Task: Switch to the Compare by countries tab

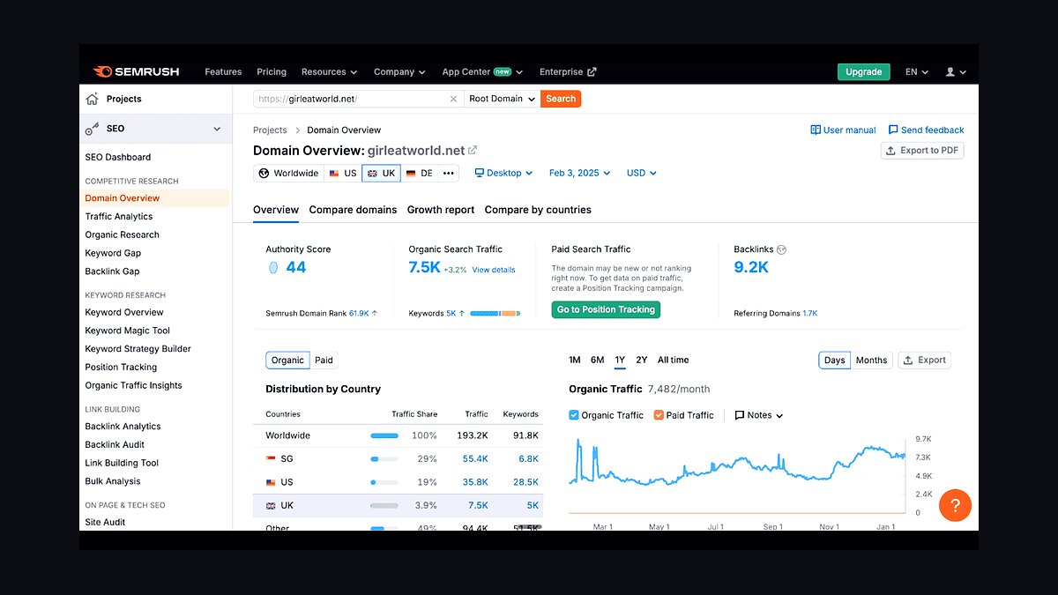Action: click(538, 210)
